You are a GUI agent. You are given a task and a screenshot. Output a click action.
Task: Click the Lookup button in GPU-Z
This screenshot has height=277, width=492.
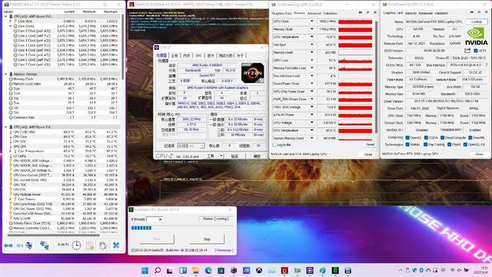(x=476, y=21)
